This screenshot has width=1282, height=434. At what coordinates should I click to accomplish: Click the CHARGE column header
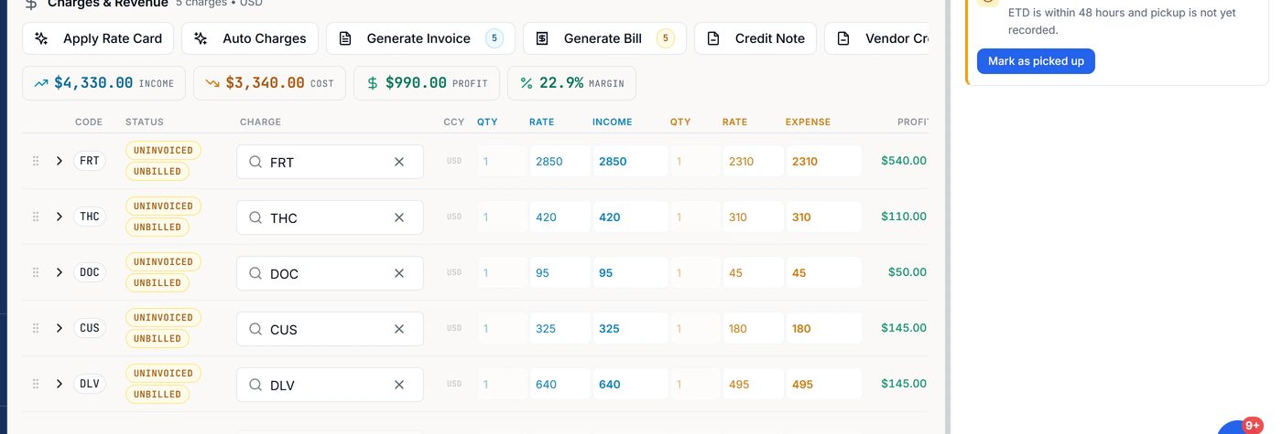coord(260,122)
